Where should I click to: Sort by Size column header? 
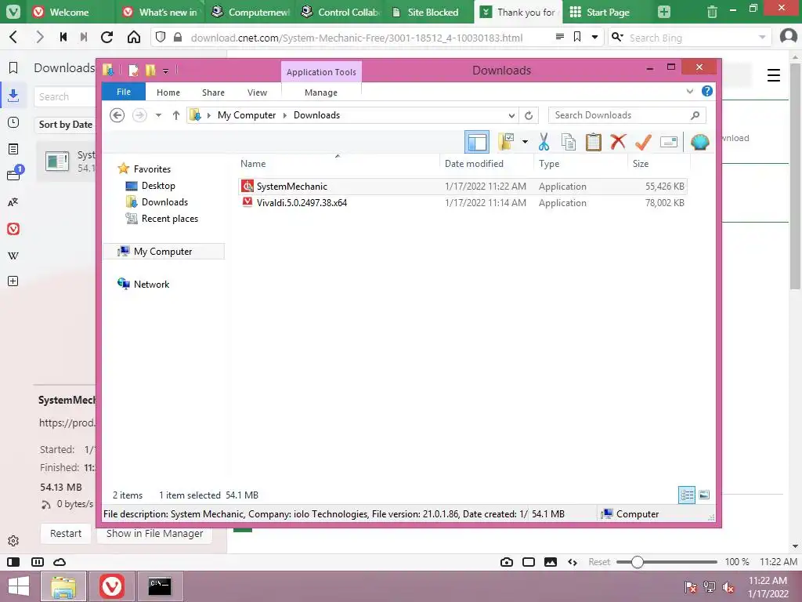(658, 163)
